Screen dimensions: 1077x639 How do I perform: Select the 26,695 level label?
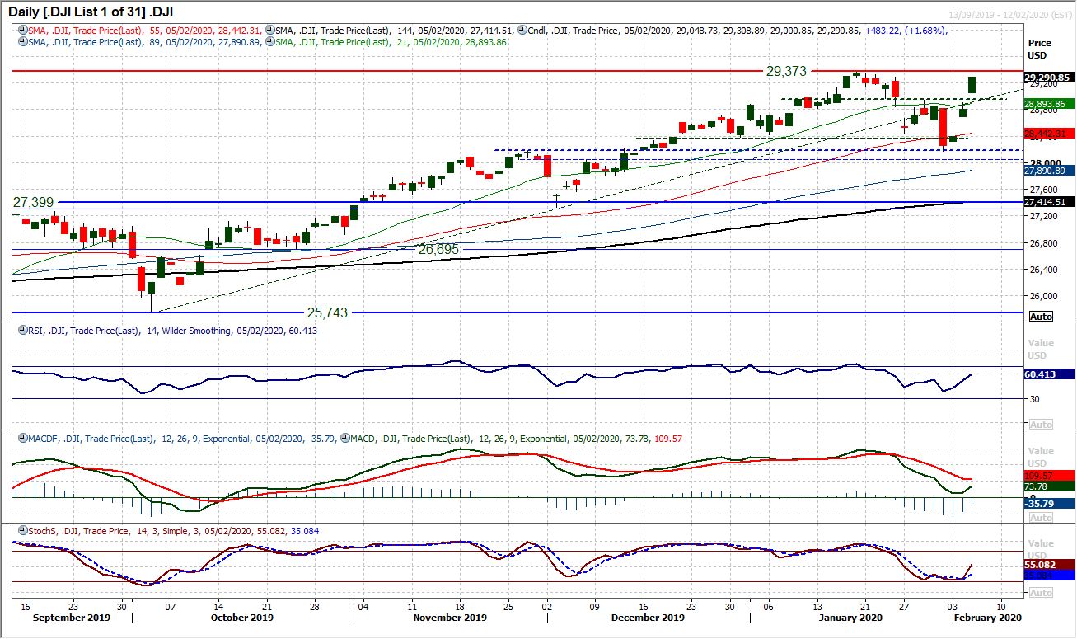click(438, 249)
